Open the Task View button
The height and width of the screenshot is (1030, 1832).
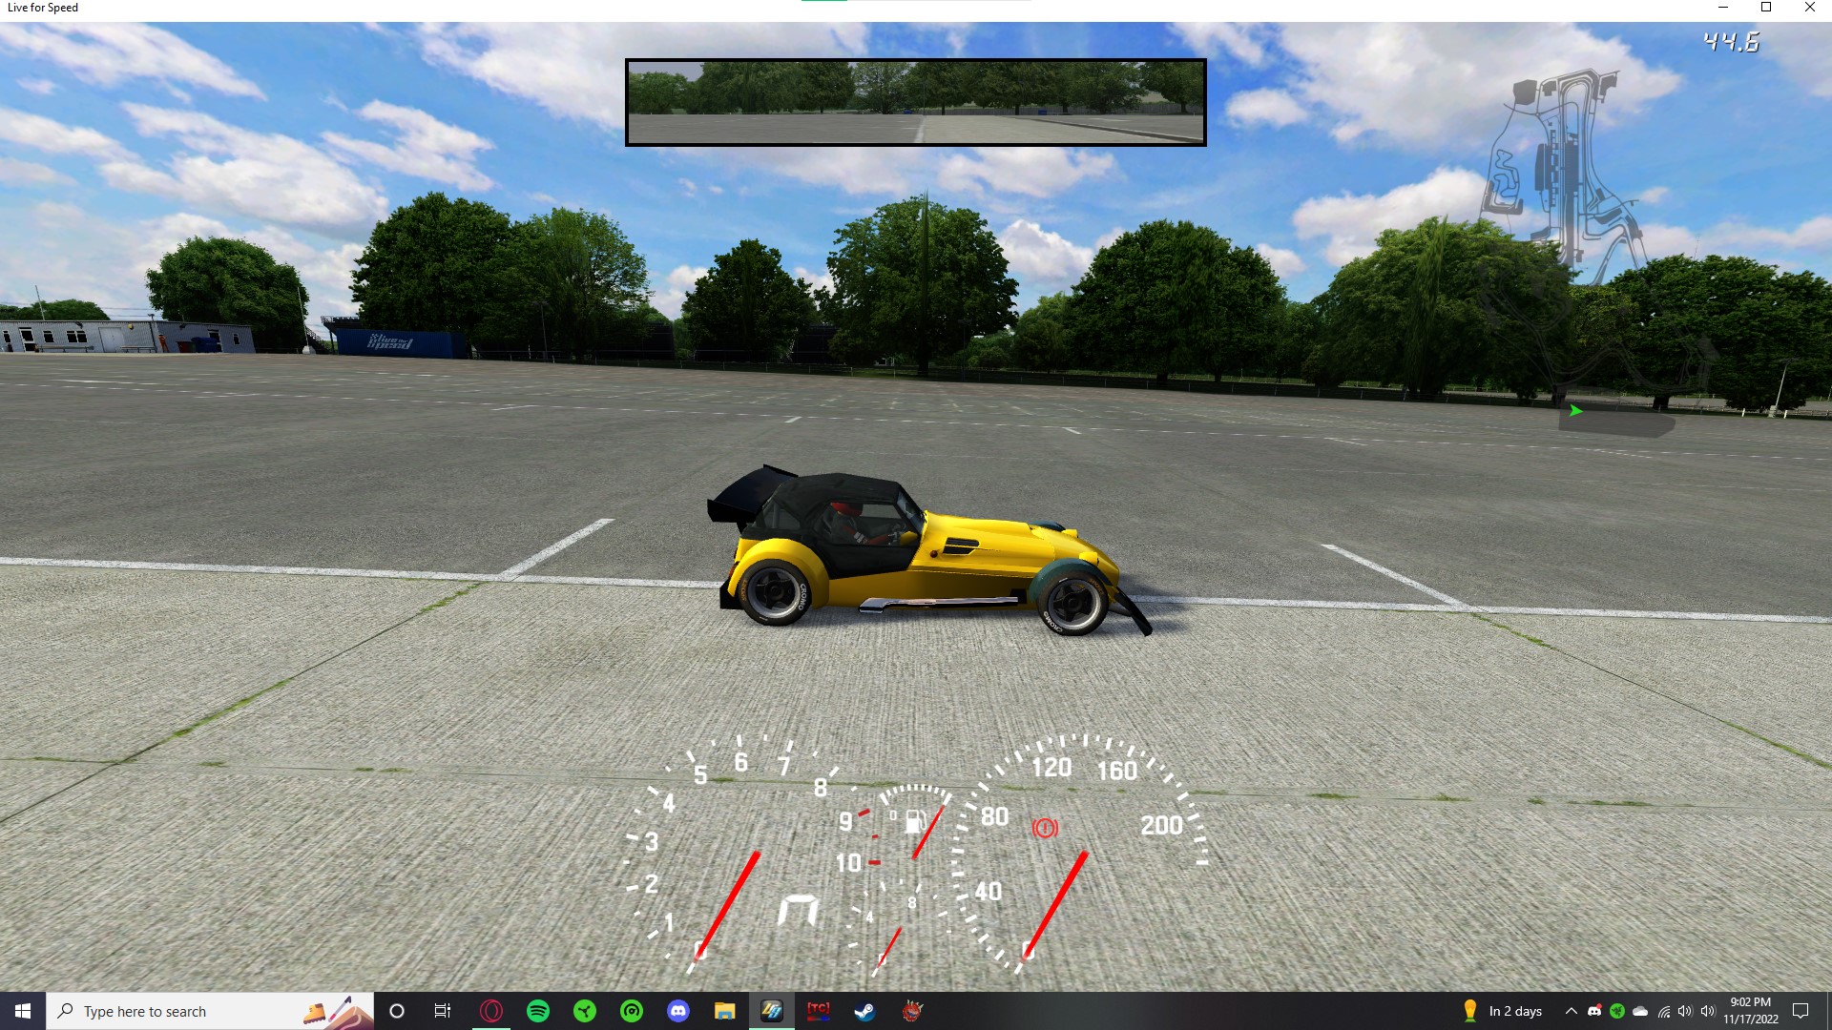pyautogui.click(x=442, y=1011)
